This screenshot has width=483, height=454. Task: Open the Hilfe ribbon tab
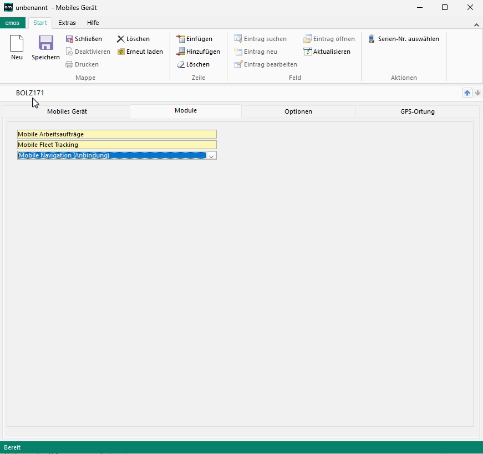pos(93,23)
